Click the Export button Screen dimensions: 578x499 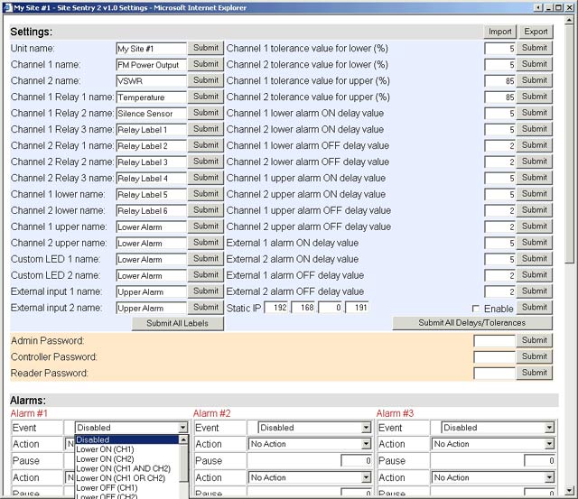click(x=536, y=32)
